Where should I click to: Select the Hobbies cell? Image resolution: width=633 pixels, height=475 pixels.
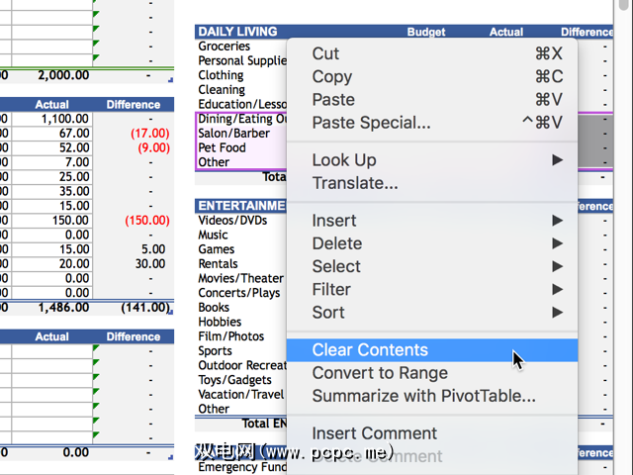220,322
